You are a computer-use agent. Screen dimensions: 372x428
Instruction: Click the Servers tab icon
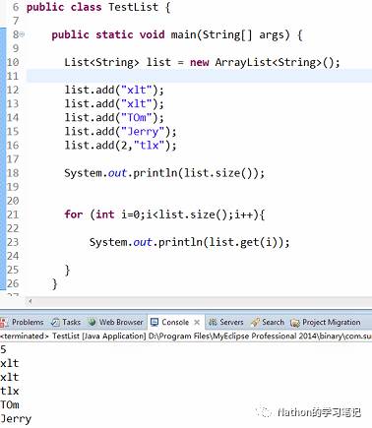coord(213,323)
